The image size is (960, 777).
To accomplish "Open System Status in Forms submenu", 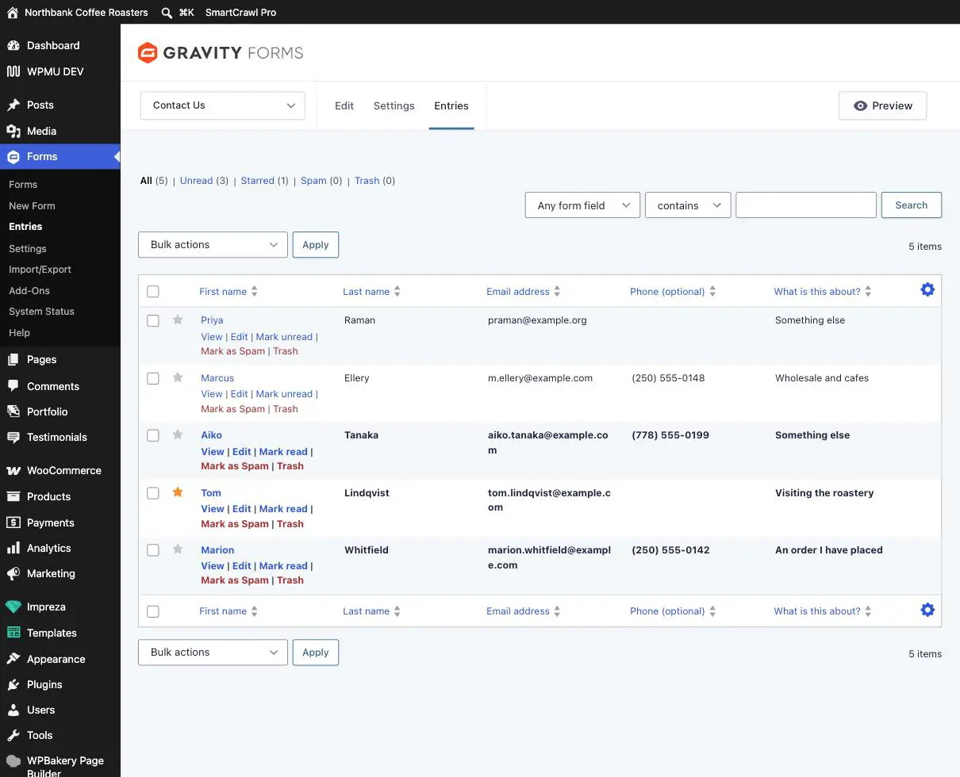I will (41, 312).
